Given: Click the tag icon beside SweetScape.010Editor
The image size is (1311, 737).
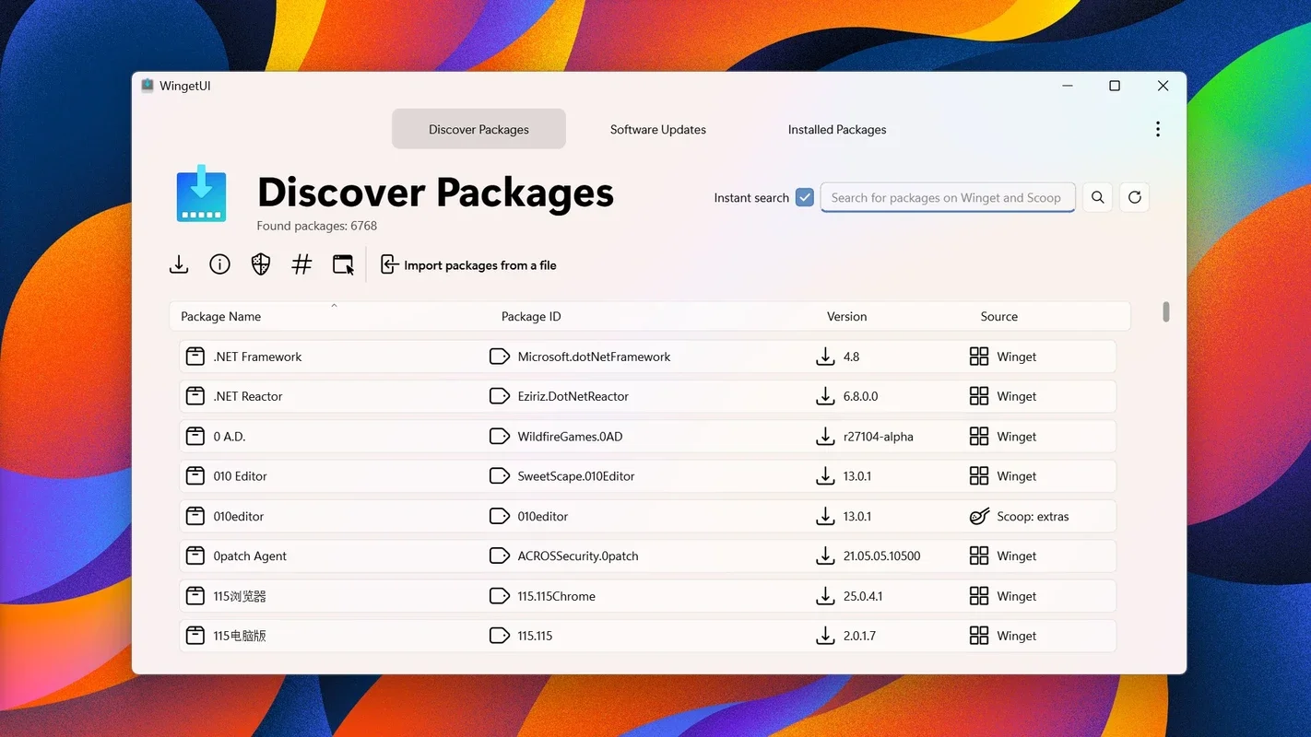Looking at the screenshot, I should [500, 476].
